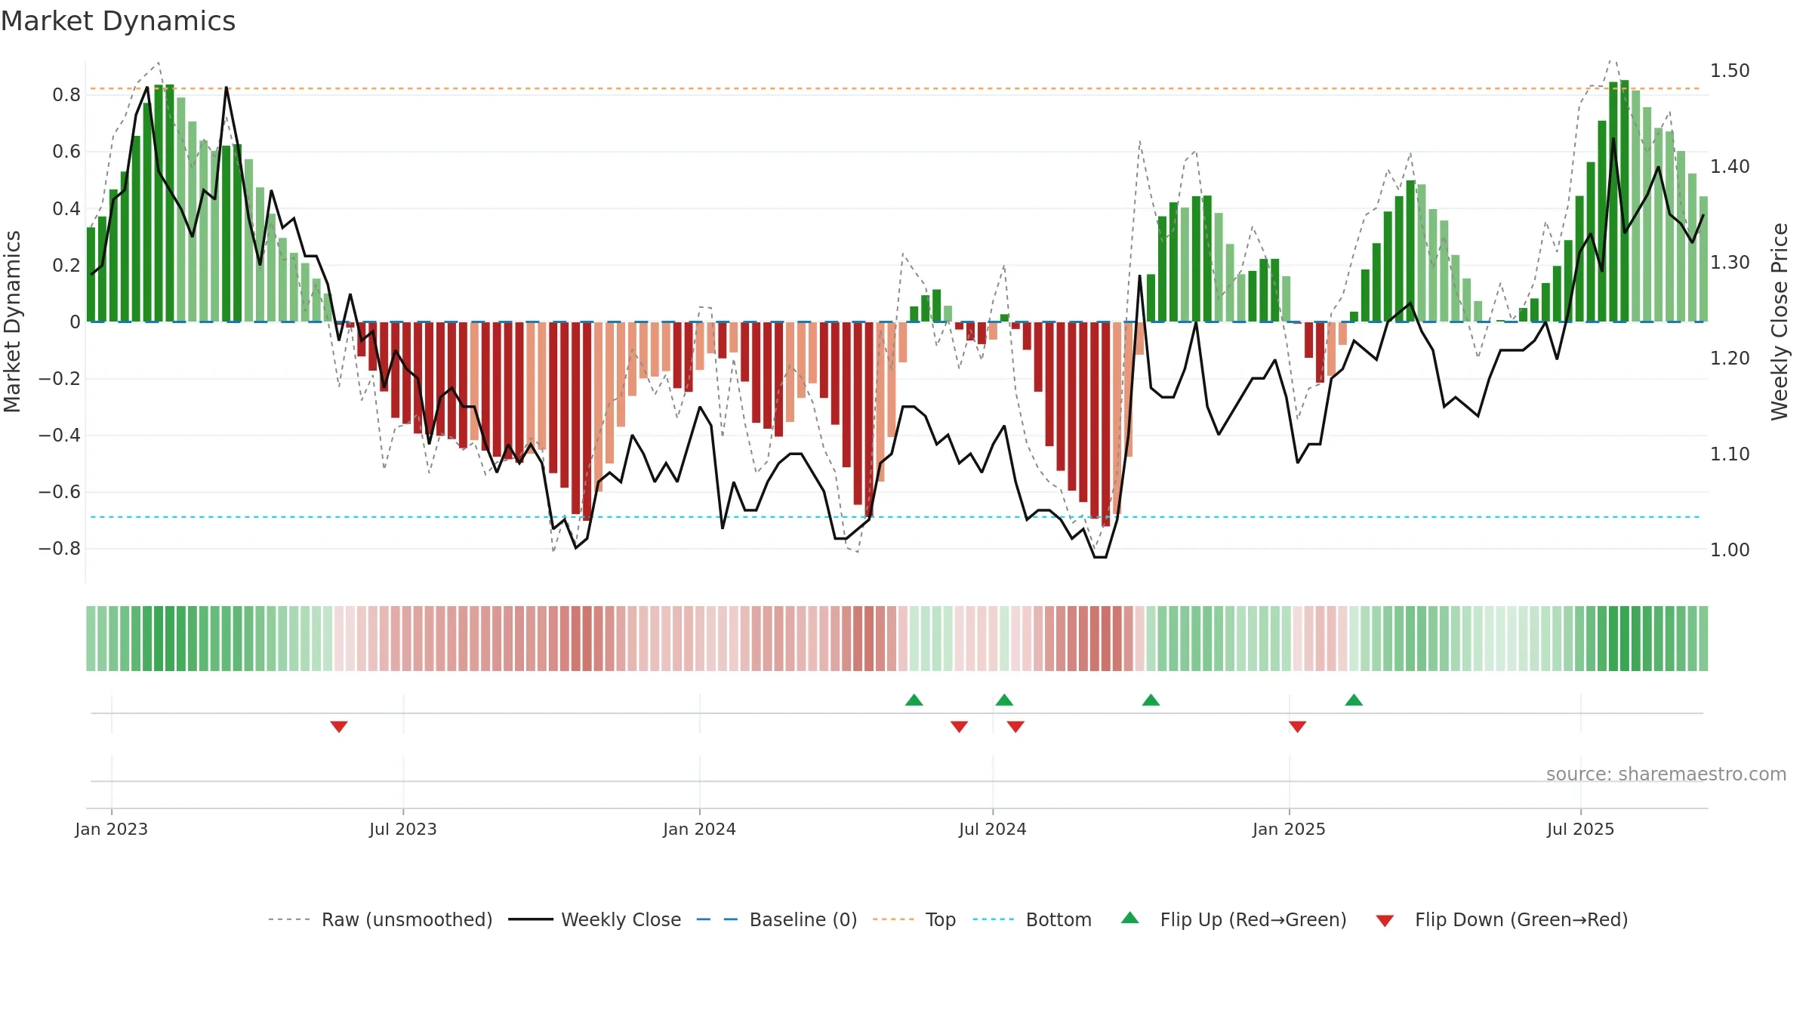Click the first red flip-down marker, mid-2023
The height and width of the screenshot is (1019, 1812).
[339, 726]
